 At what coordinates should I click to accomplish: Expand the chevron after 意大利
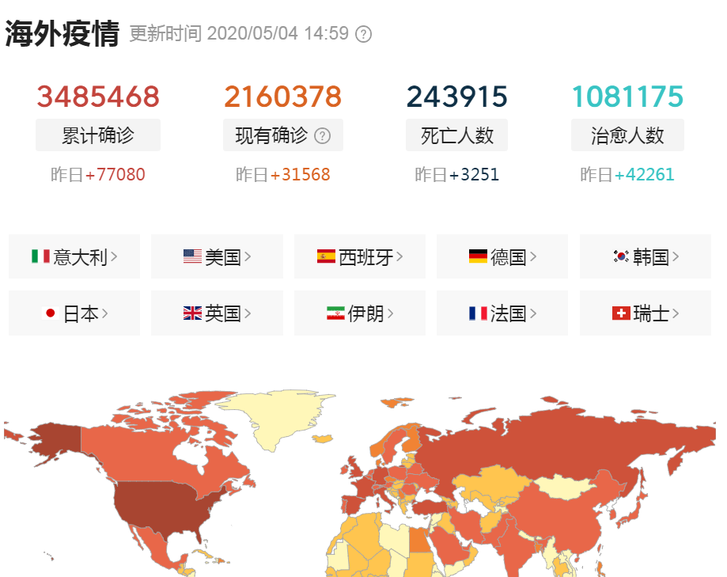[114, 256]
